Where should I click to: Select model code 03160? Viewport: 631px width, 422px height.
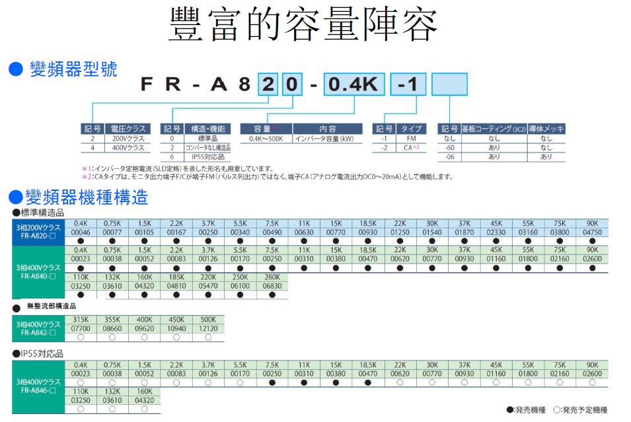[x=528, y=232]
